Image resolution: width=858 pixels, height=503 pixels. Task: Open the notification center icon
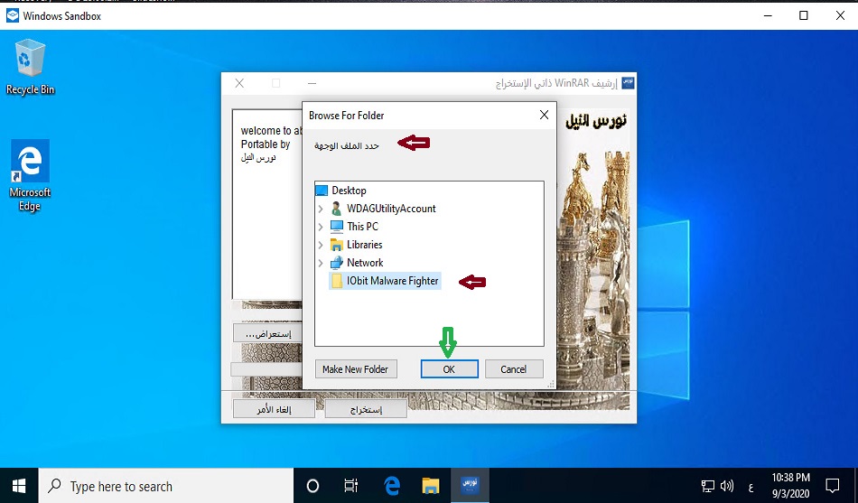(832, 486)
